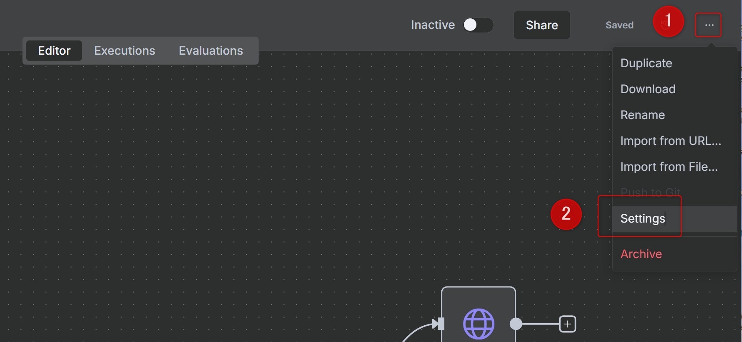Select Download in the dropdown menu
The width and height of the screenshot is (742, 342).
coord(648,89)
